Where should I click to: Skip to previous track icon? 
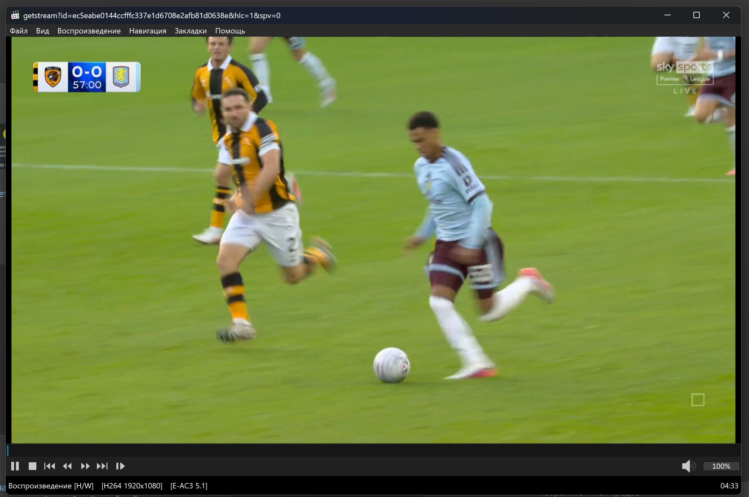(49, 466)
